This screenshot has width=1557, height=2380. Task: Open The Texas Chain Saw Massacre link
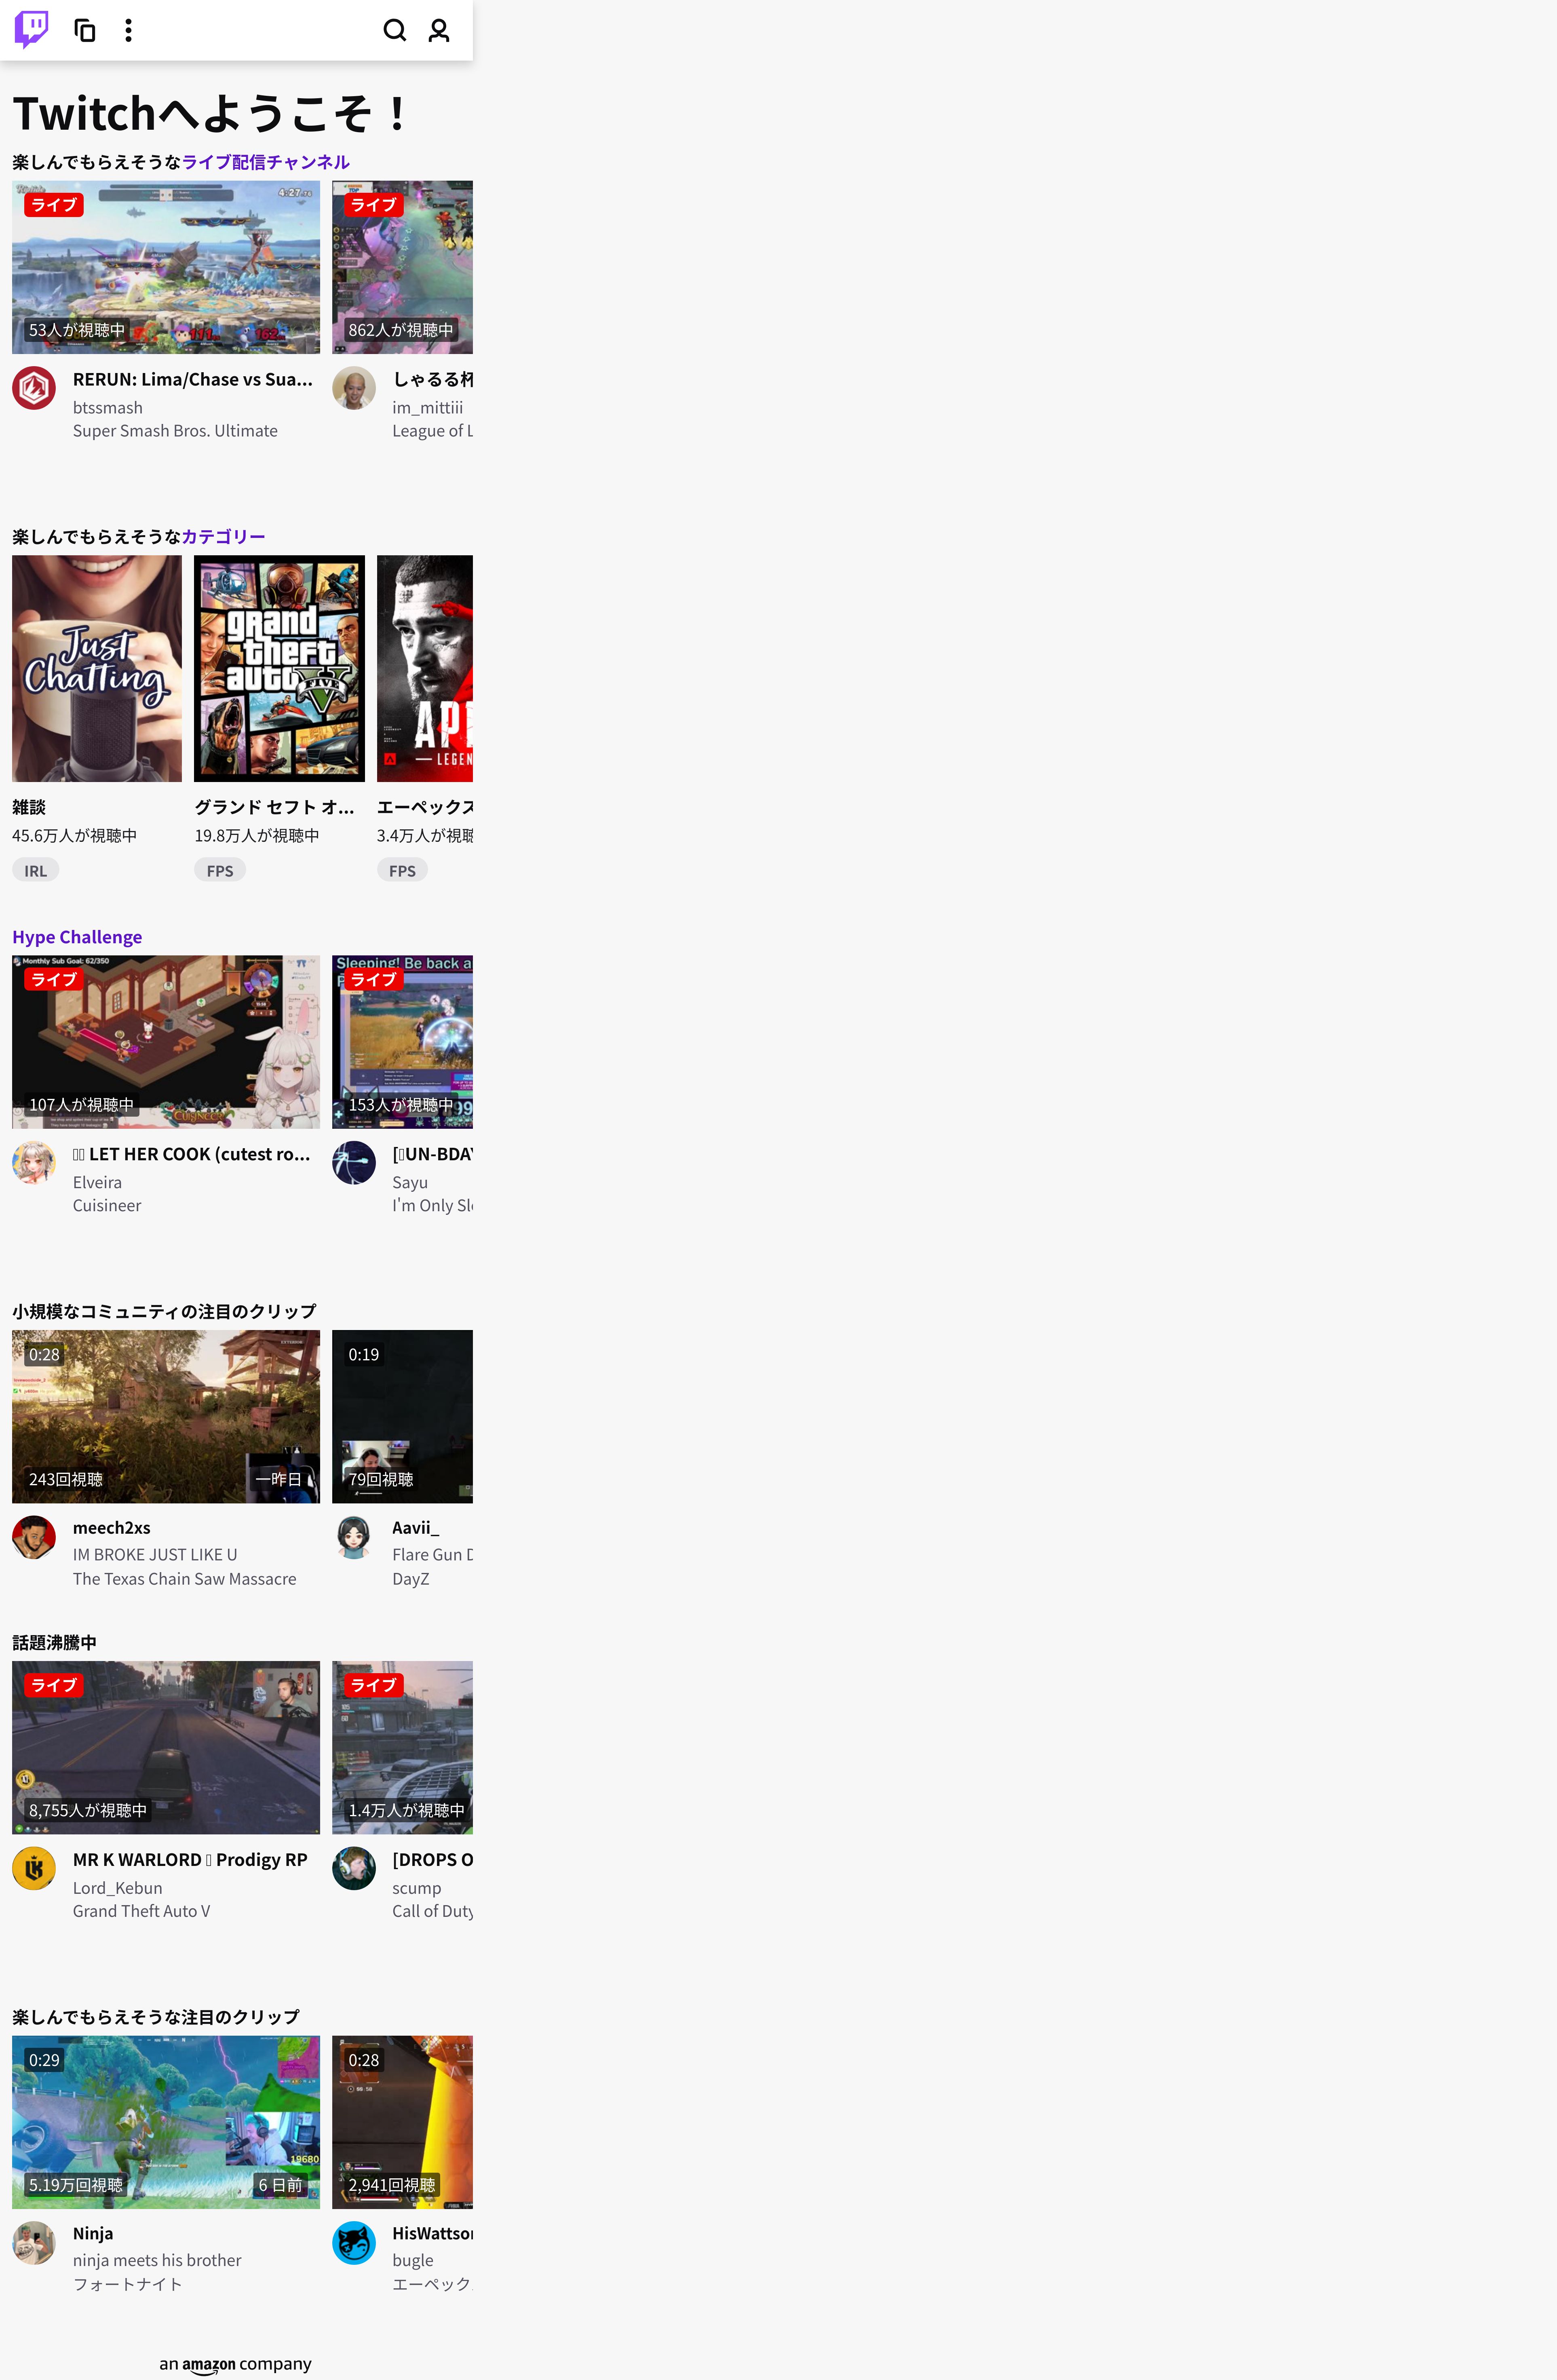[x=185, y=1579]
